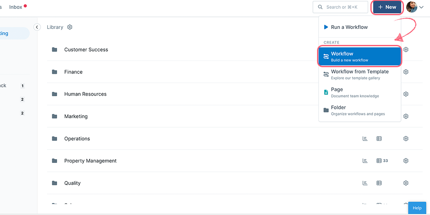Open the Operations folder reports chart icon
430x215 pixels.
click(x=365, y=139)
